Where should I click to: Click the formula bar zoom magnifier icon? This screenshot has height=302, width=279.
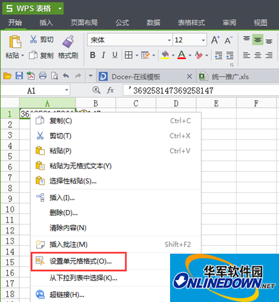tap(96, 90)
